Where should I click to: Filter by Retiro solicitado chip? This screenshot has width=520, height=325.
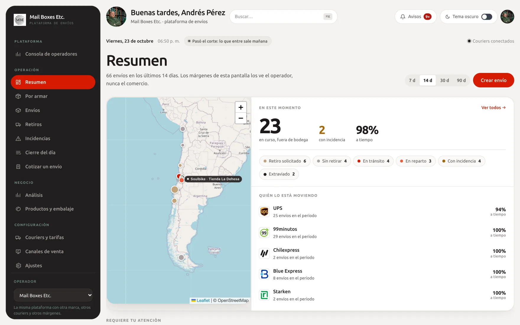tap(285, 161)
